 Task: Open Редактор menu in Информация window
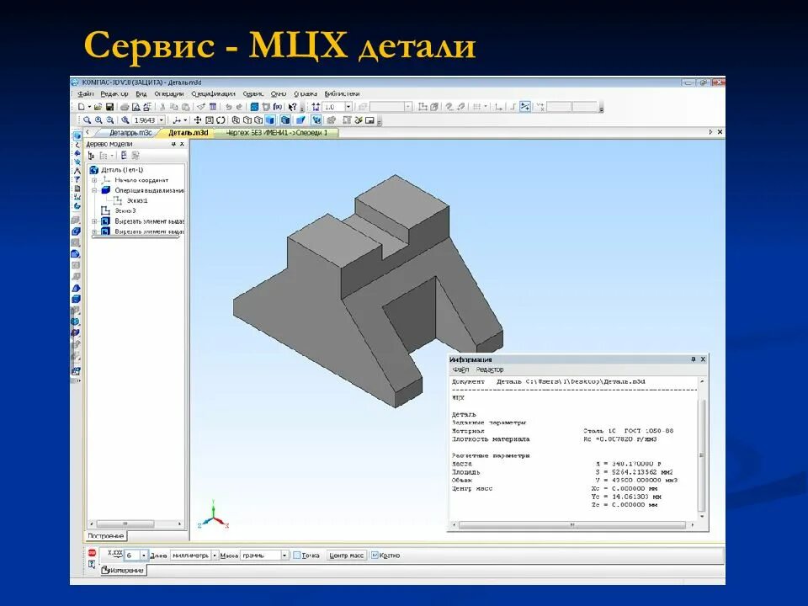pyautogui.click(x=490, y=369)
